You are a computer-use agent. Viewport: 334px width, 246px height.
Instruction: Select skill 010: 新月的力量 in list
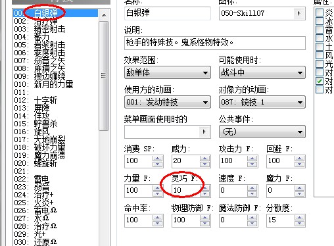(55, 84)
